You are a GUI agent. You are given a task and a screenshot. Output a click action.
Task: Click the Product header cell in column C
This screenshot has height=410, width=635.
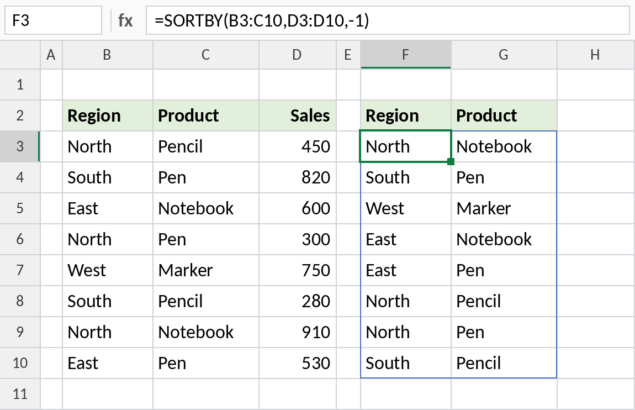pyautogui.click(x=206, y=115)
